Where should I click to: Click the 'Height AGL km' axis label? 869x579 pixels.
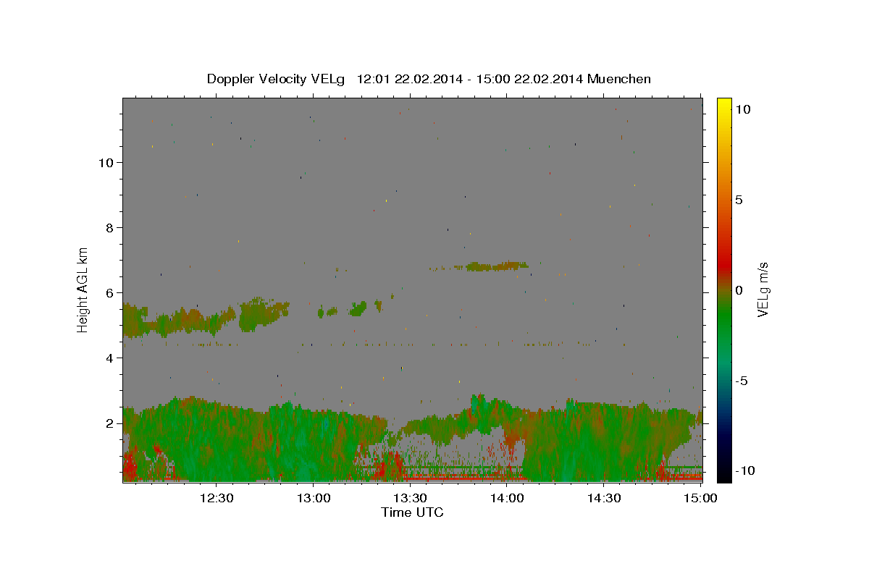coord(83,289)
